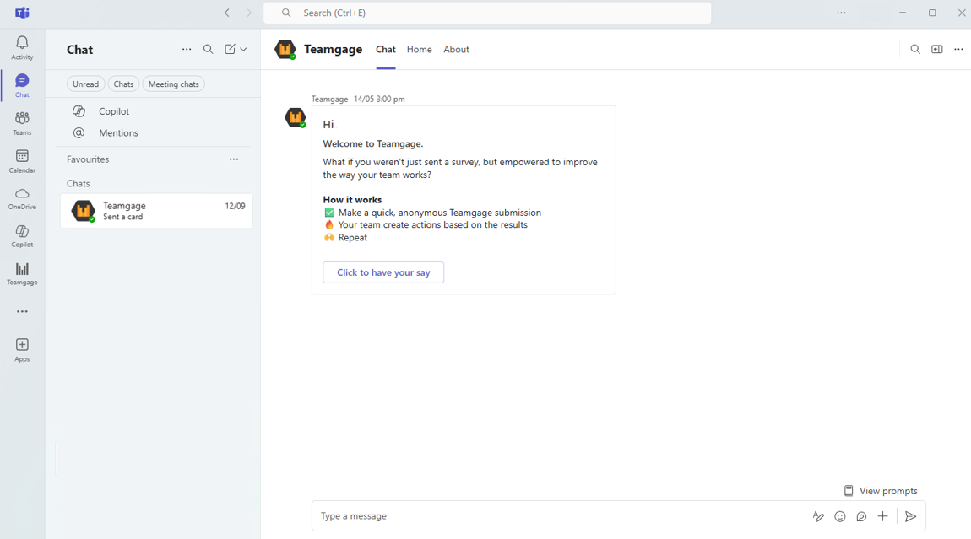
Task: Toggle the Unread filter chip
Action: pos(85,84)
